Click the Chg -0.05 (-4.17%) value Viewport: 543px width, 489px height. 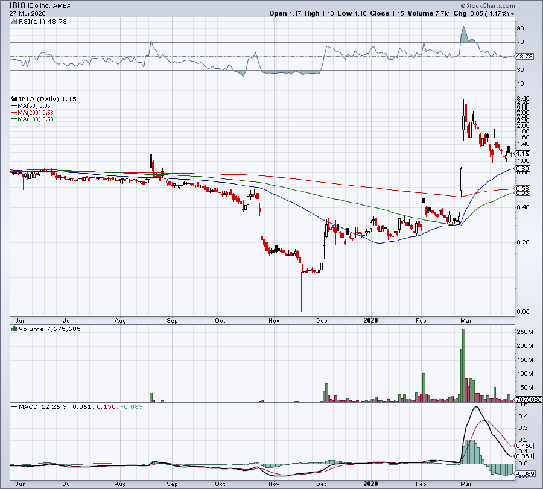point(481,13)
